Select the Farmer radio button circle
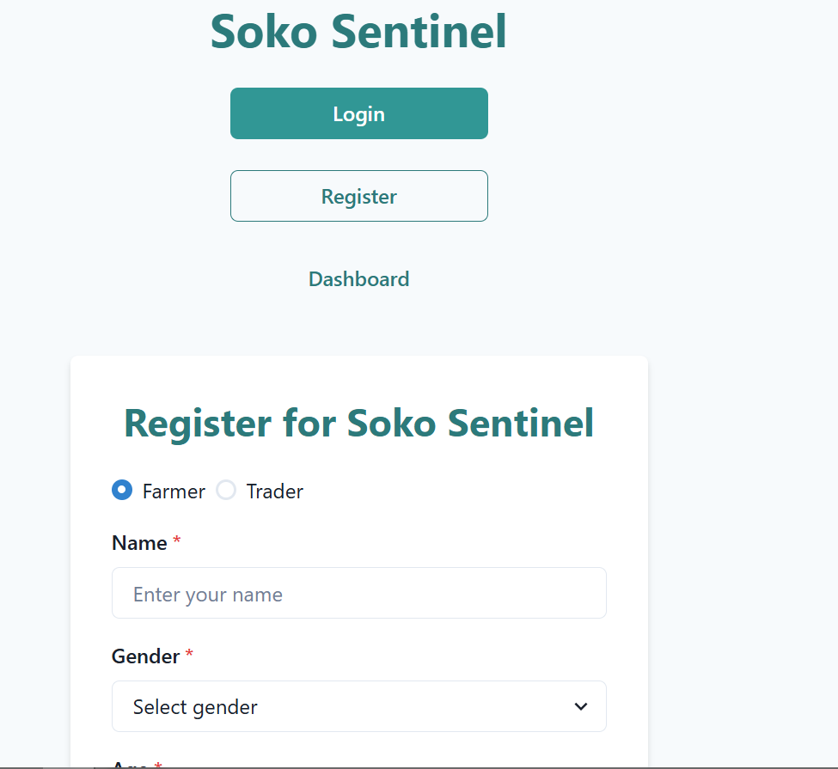The width and height of the screenshot is (838, 769). click(122, 491)
